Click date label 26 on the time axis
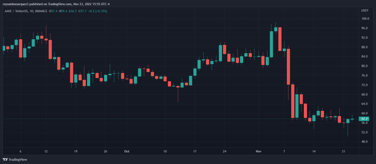 tap(105, 151)
